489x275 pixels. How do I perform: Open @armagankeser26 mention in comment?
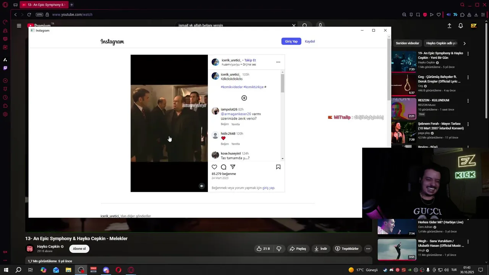[x=236, y=114]
